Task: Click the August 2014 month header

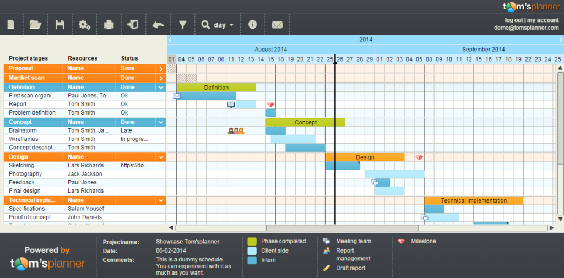Action: click(x=271, y=50)
